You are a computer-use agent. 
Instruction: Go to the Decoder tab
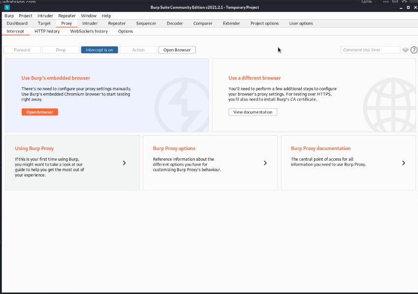(175, 24)
